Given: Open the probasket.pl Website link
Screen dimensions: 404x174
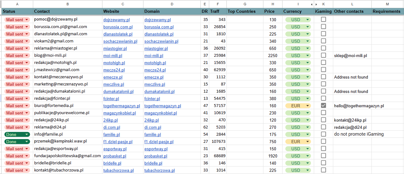Looking at the screenshot, I should coord(115,156).
